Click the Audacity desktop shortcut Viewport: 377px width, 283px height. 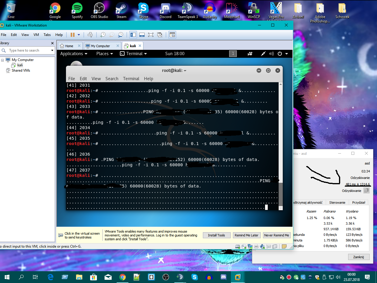click(x=210, y=11)
